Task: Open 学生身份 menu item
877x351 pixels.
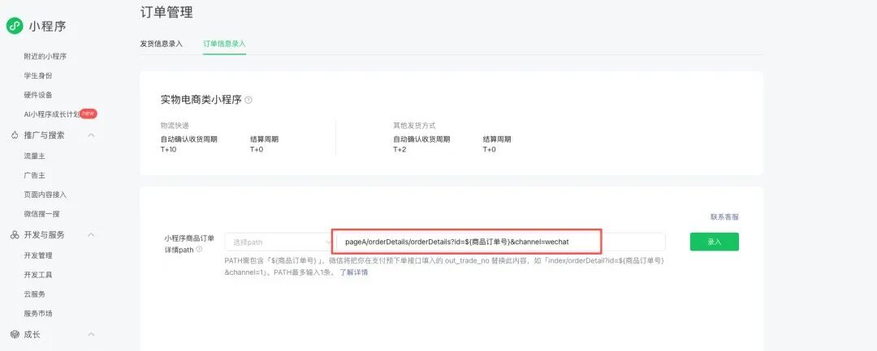Action: click(38, 75)
